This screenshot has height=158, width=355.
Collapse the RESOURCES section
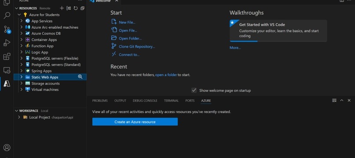[x=17, y=8]
